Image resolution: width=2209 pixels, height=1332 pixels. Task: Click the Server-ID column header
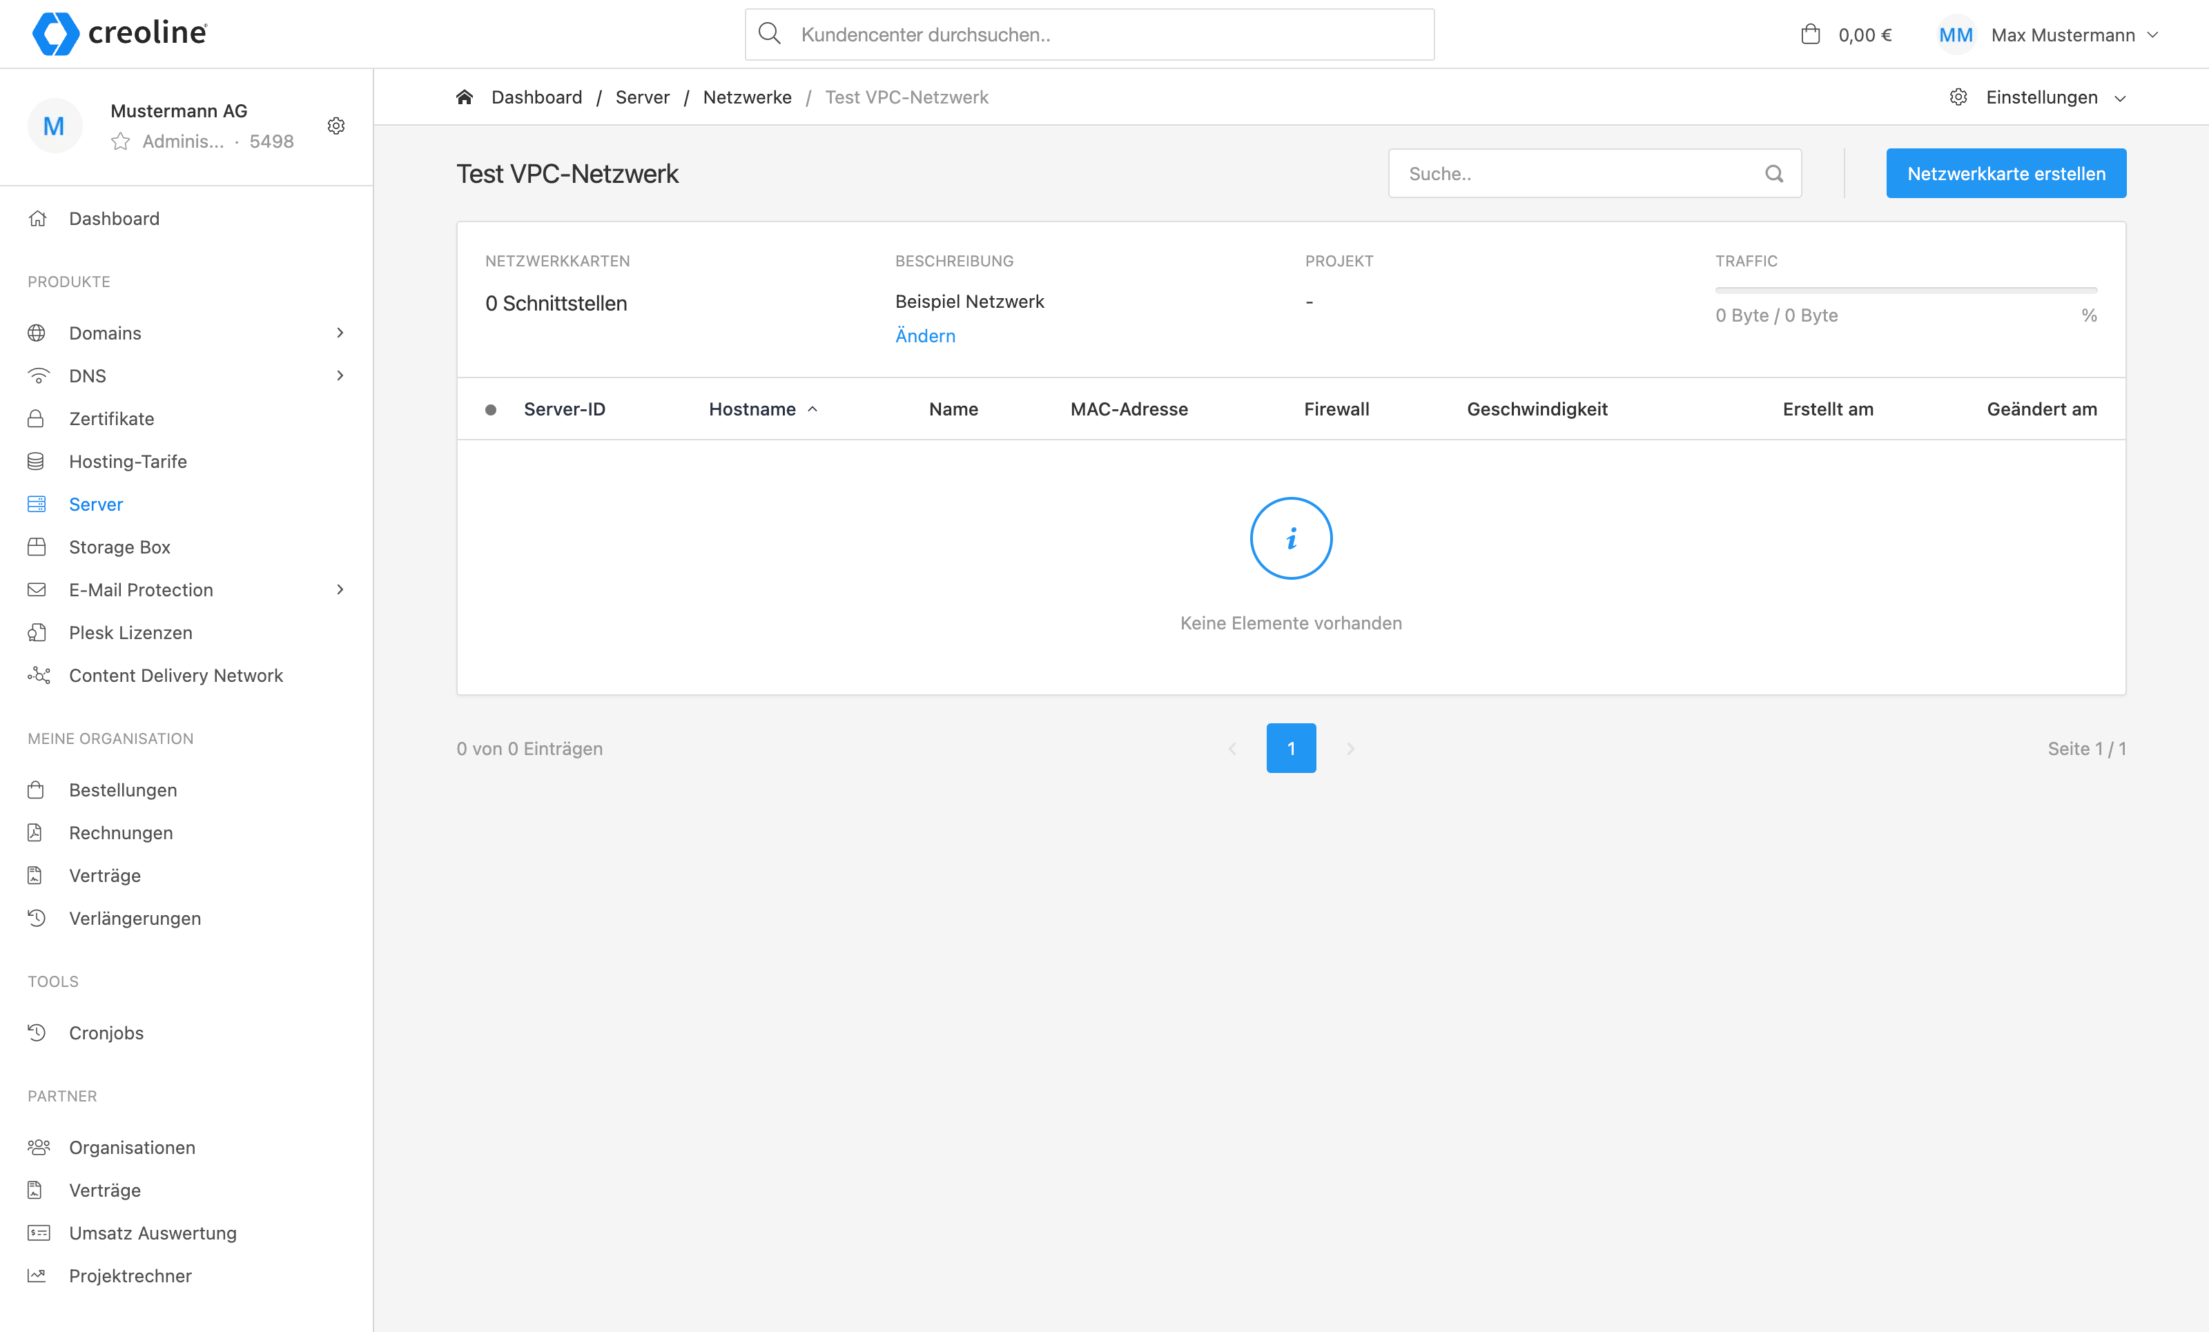click(564, 409)
